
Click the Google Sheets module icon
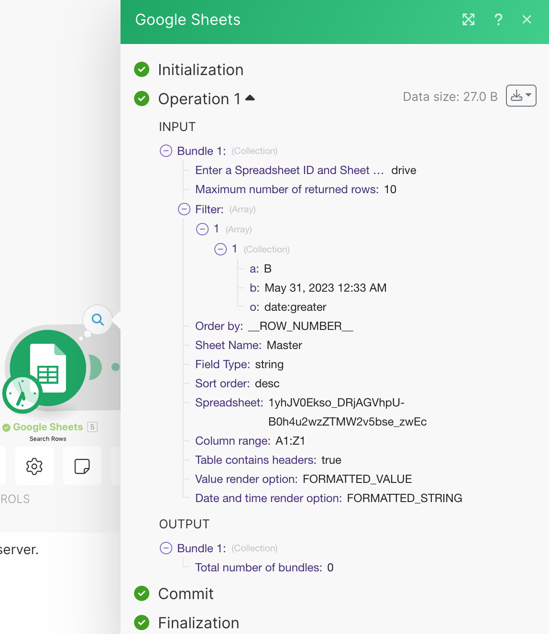48,368
